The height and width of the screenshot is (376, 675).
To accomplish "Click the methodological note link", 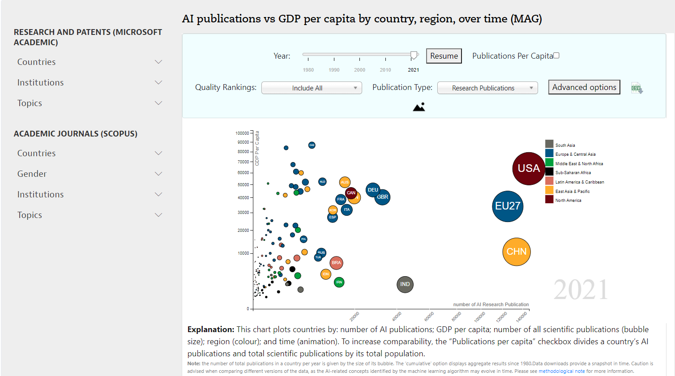I will [561, 371].
